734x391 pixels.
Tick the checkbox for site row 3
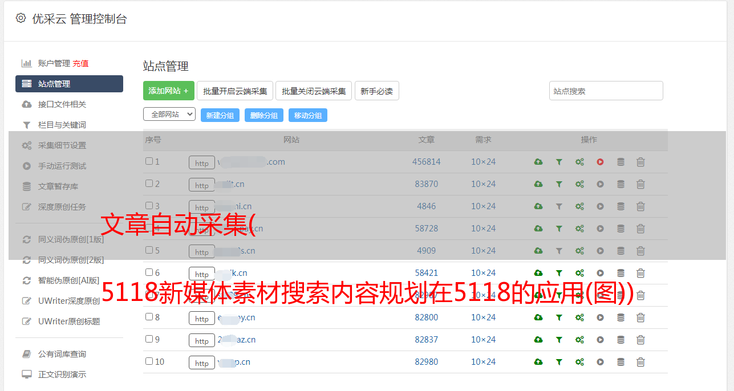[149, 206]
